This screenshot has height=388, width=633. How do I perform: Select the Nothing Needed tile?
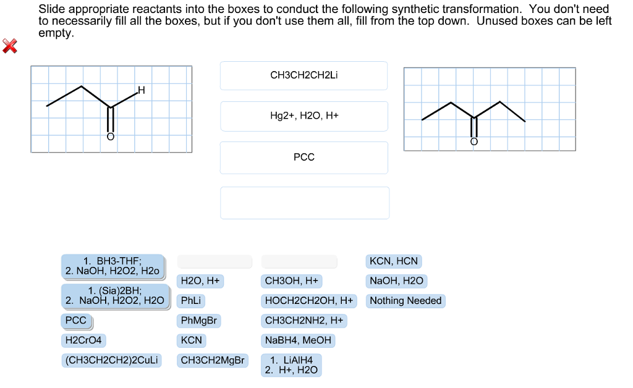(x=406, y=301)
